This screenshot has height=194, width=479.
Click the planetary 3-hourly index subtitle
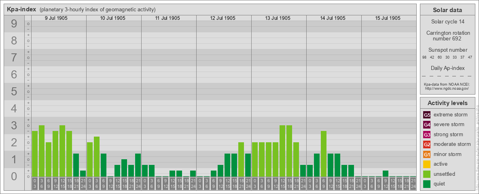[97, 9]
